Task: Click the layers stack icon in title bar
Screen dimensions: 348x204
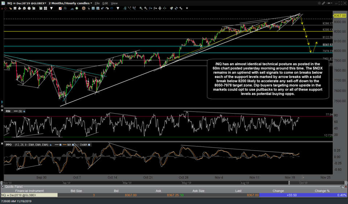Action: click(x=319, y=3)
